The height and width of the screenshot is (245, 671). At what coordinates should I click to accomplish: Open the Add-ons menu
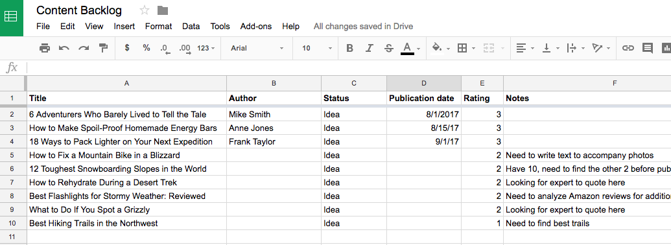(256, 27)
